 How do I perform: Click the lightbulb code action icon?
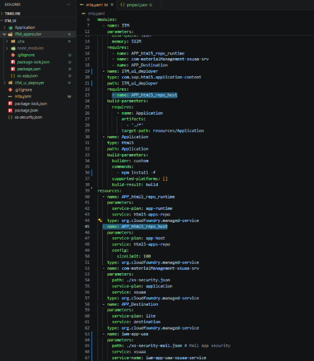[100, 220]
